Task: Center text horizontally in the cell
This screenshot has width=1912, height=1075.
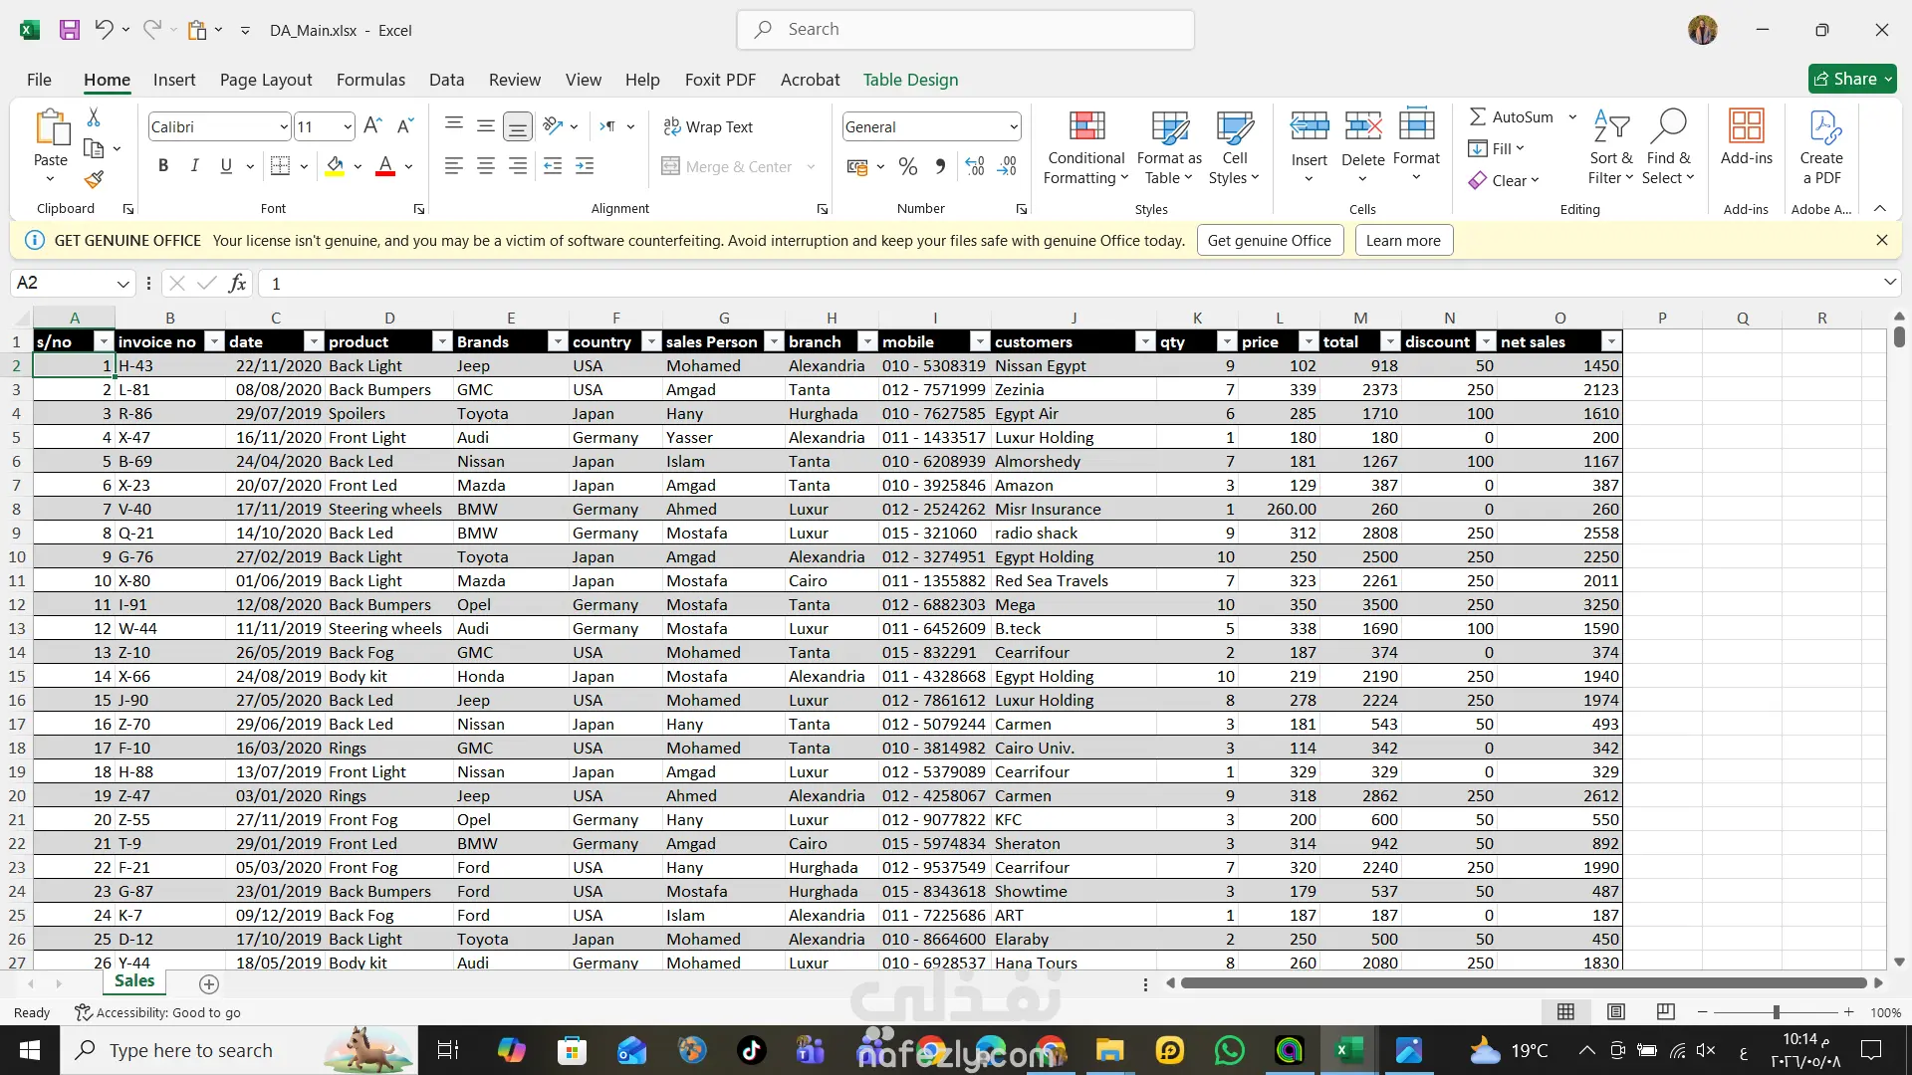Action: point(486,166)
